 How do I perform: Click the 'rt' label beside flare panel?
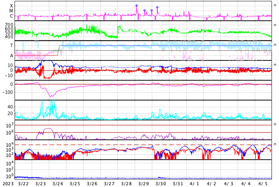[x=275, y=5]
